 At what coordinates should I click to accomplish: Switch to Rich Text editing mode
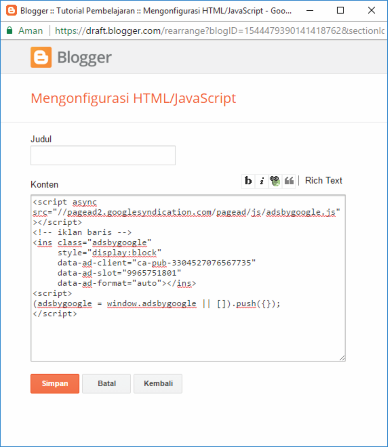323,180
